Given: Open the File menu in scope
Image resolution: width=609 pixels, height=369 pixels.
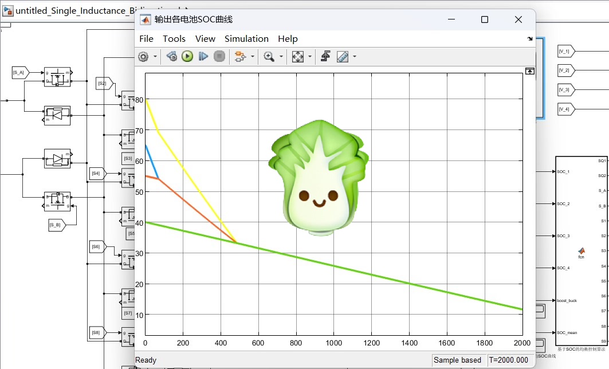Looking at the screenshot, I should 147,39.
